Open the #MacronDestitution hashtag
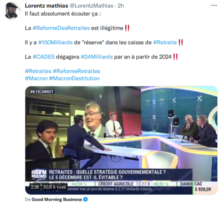 74,78
